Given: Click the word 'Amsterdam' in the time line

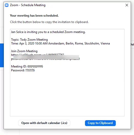Looking at the screenshot, I should tap(56, 43).
